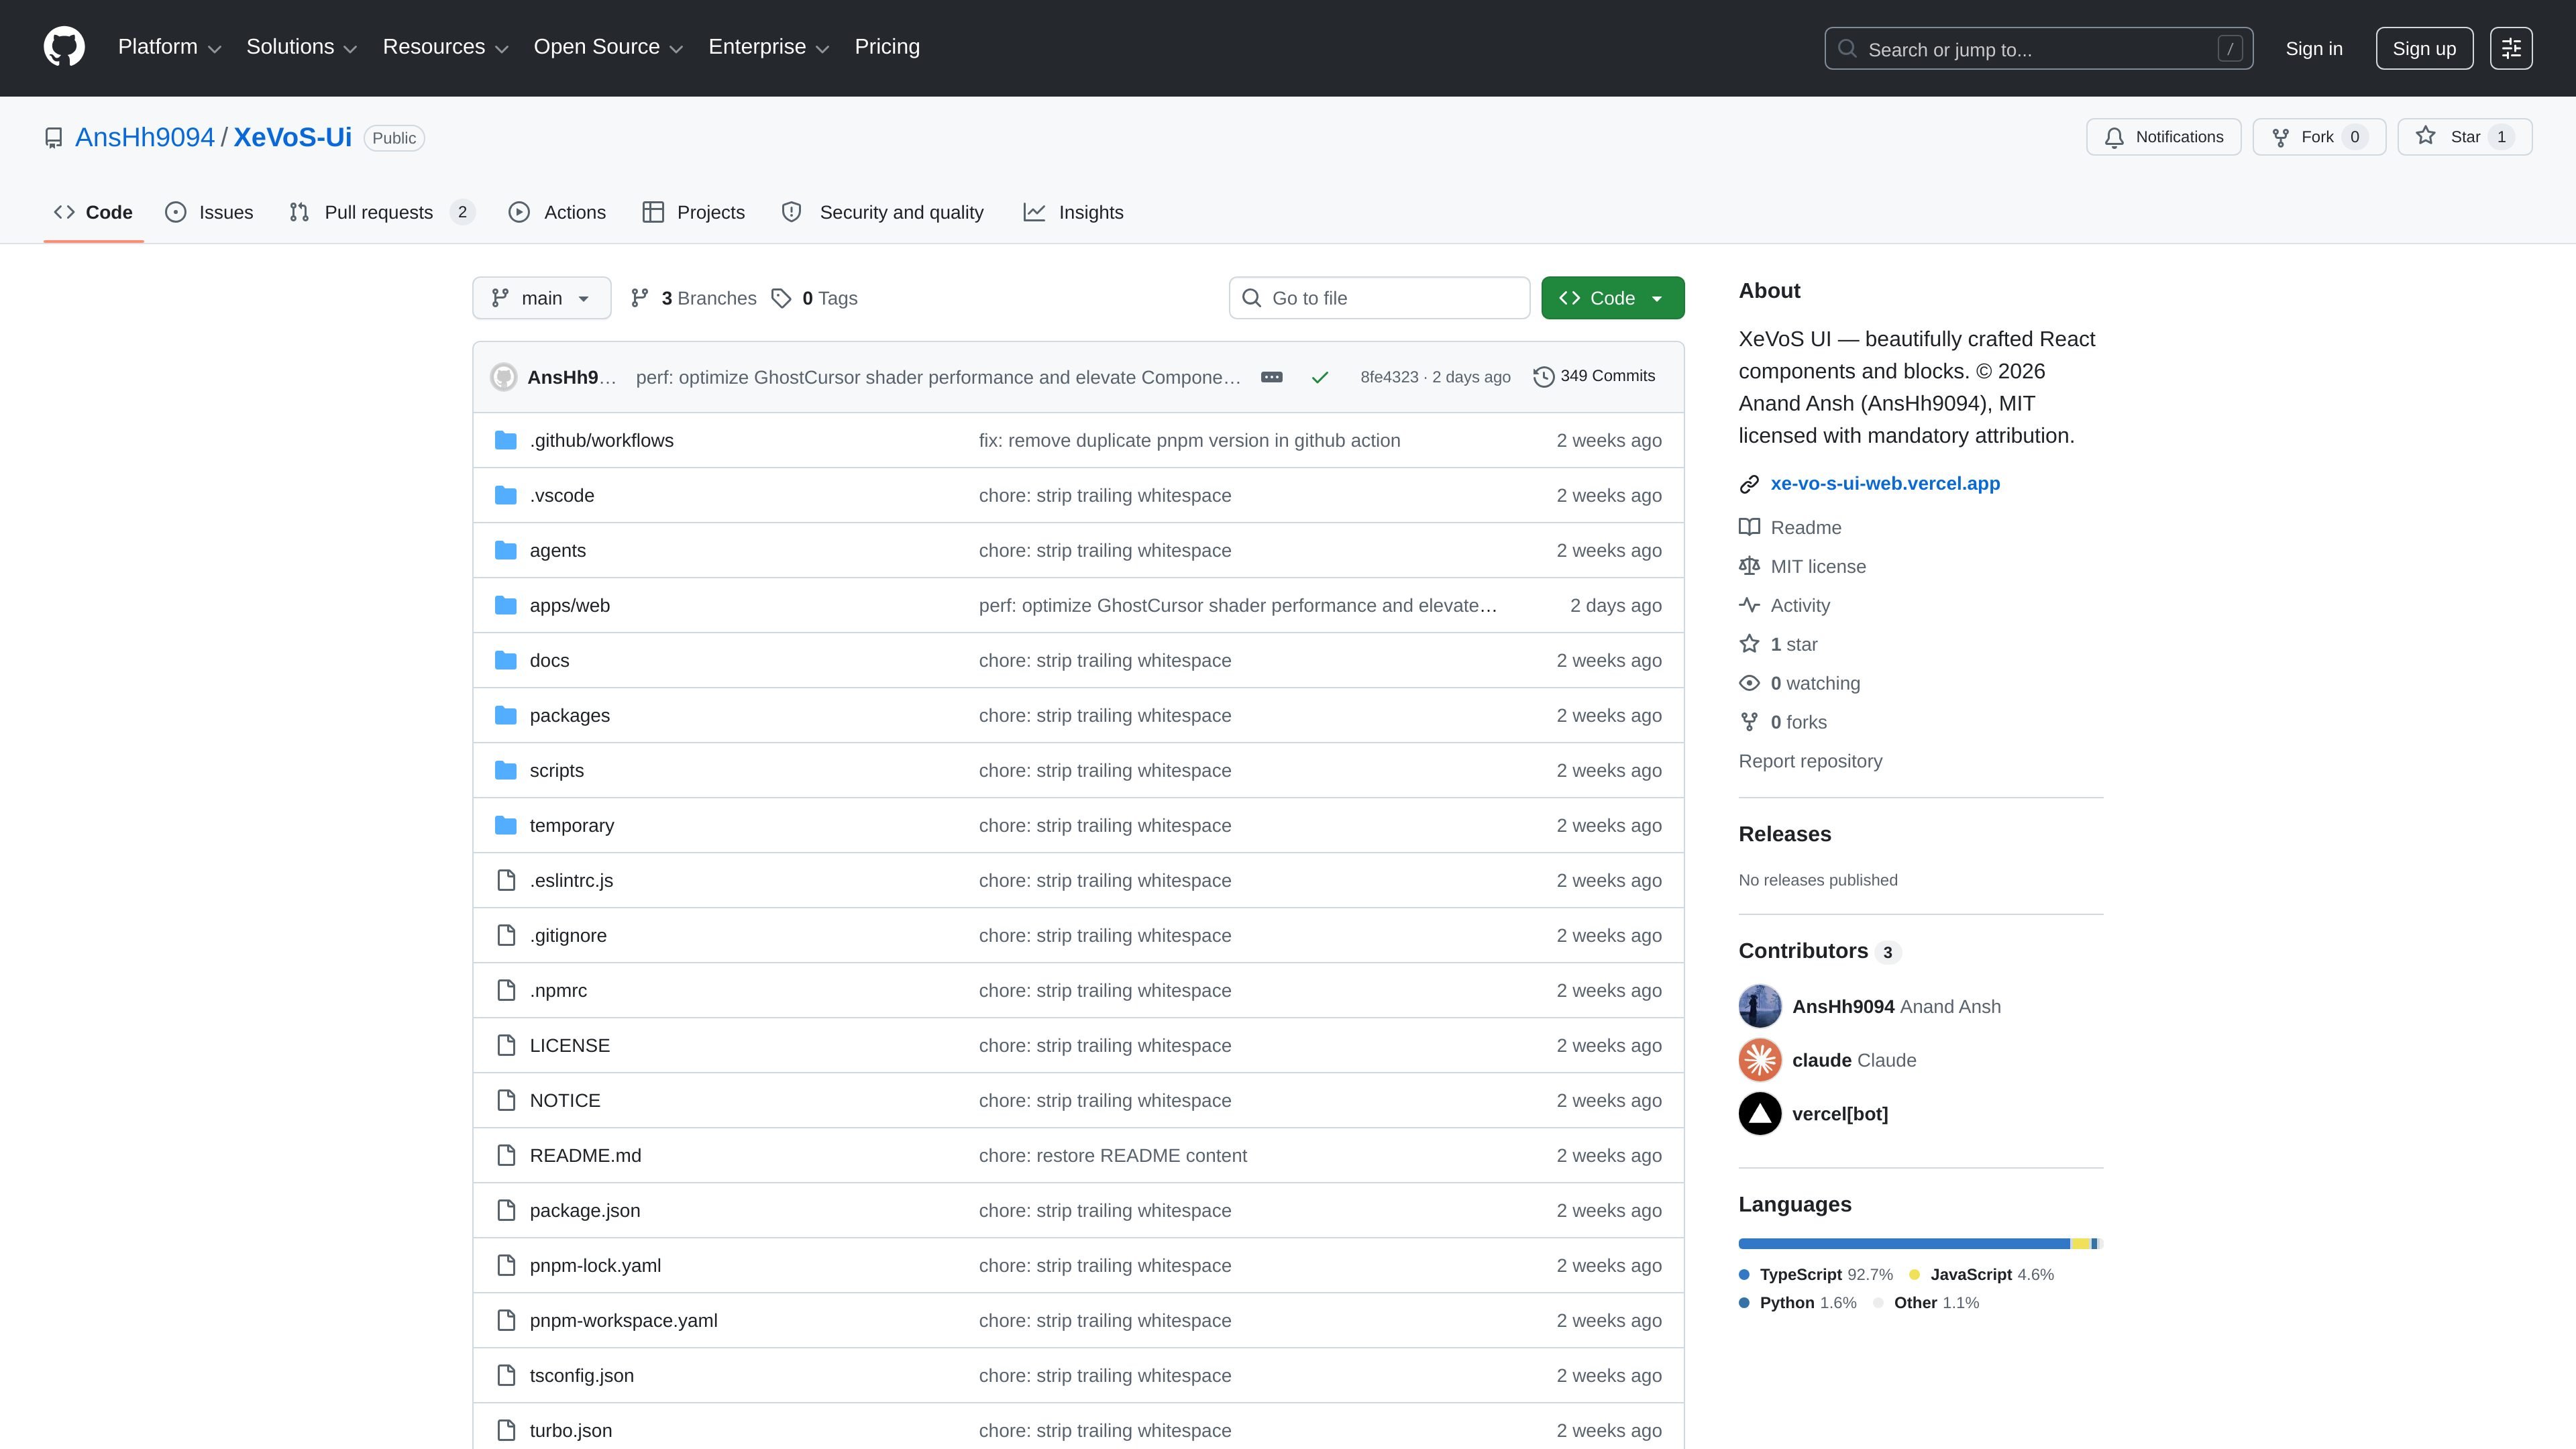The image size is (2576, 1449).
Task: Click the Readme book icon
Action: point(1749,527)
